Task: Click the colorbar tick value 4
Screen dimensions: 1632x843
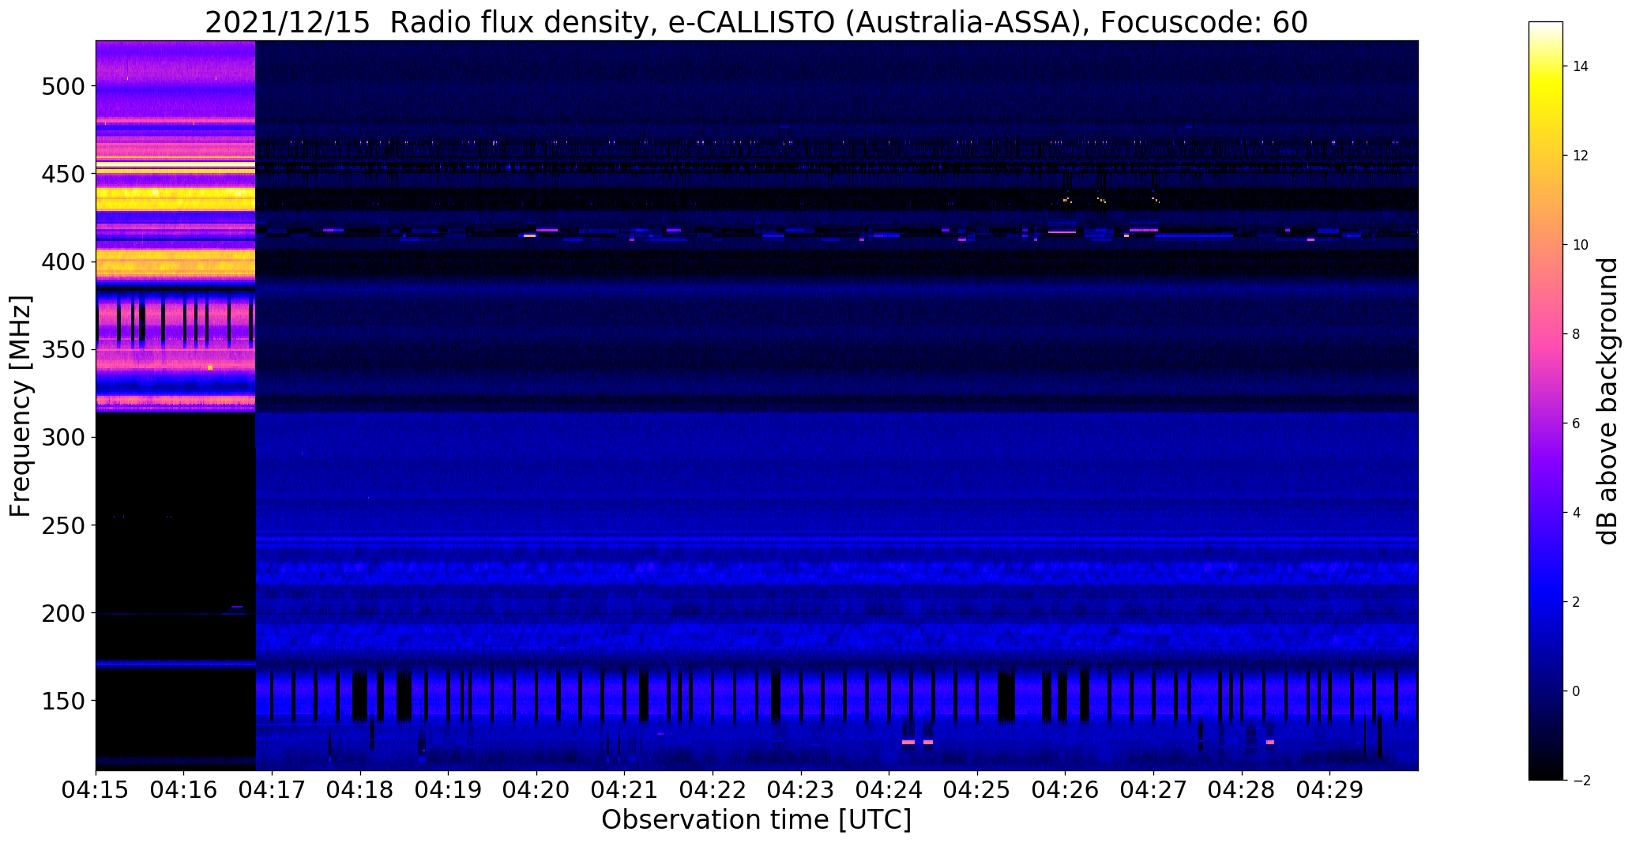Action: (1576, 513)
